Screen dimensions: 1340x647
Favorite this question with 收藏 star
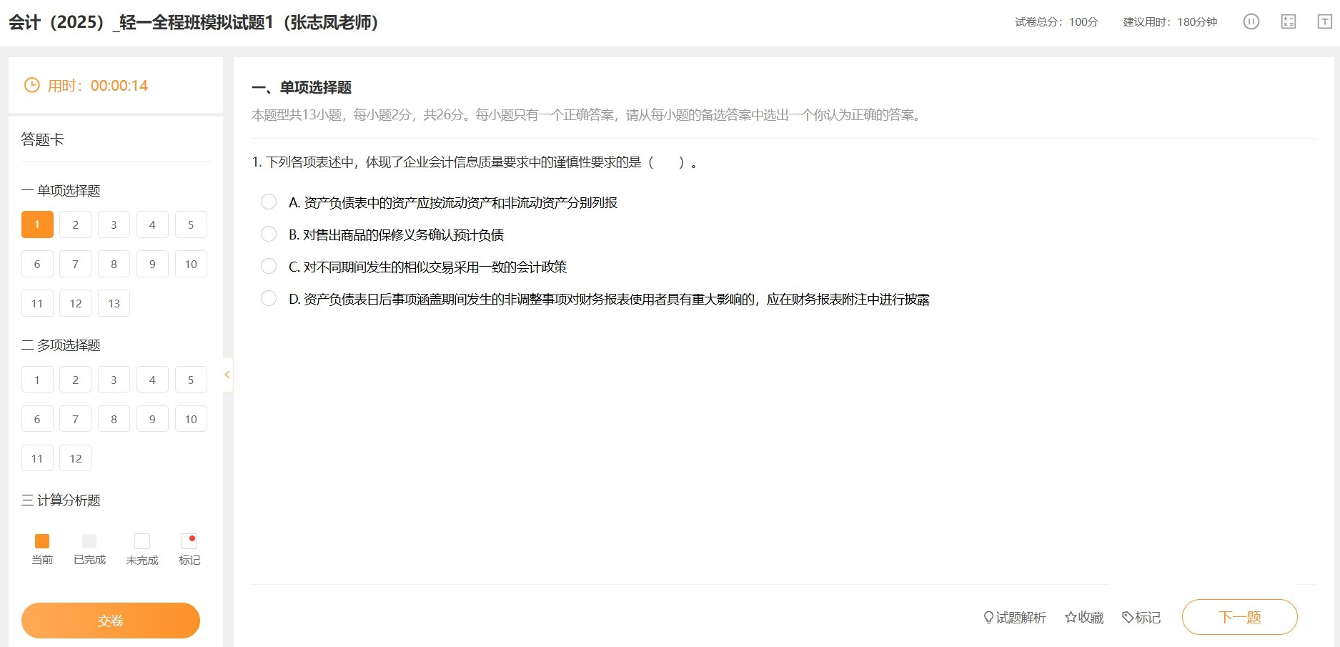point(1084,617)
